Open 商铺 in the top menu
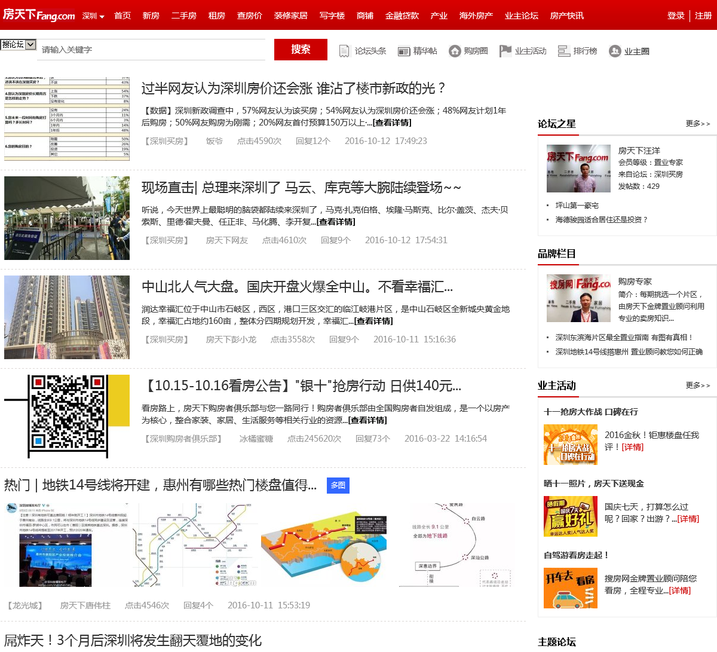The height and width of the screenshot is (652, 717). 365,16
